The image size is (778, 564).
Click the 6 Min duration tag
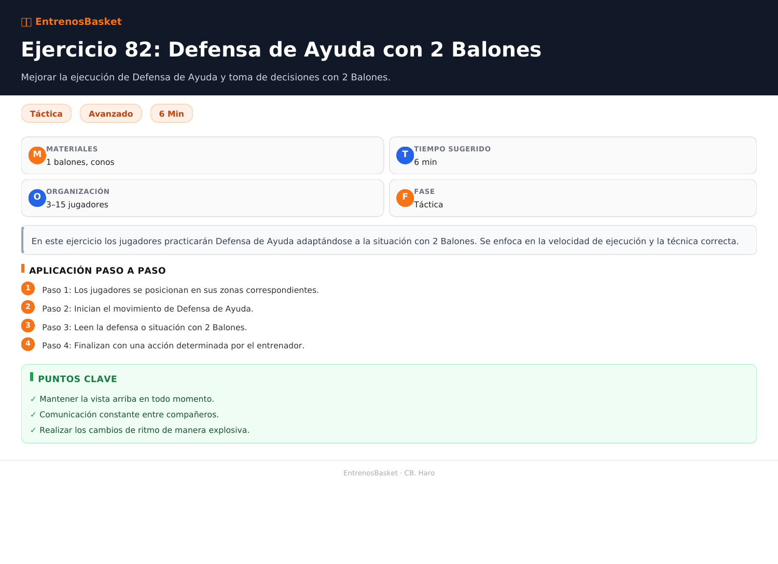click(172, 114)
